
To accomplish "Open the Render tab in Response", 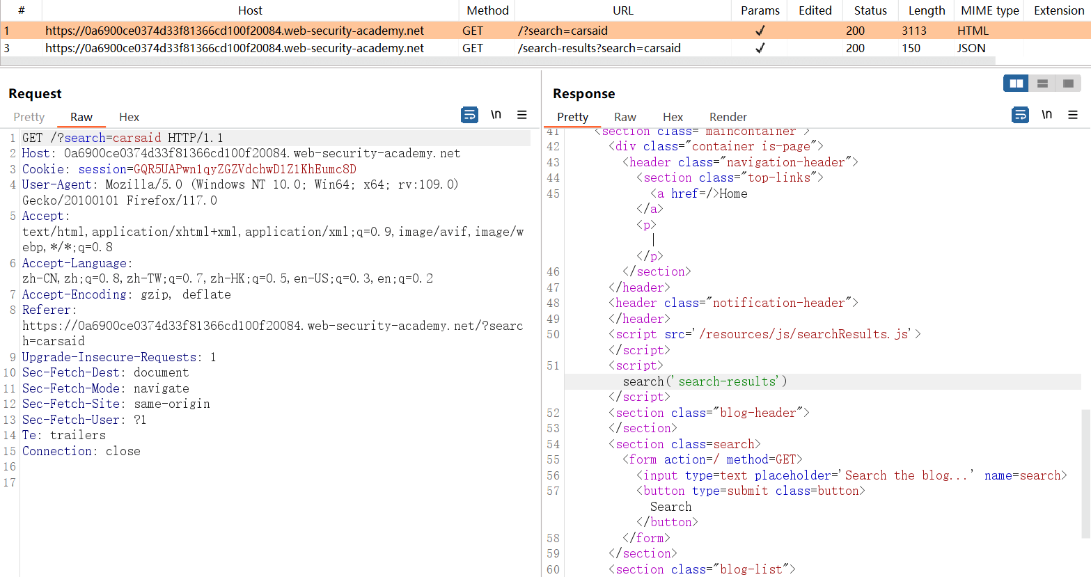I will 728,117.
